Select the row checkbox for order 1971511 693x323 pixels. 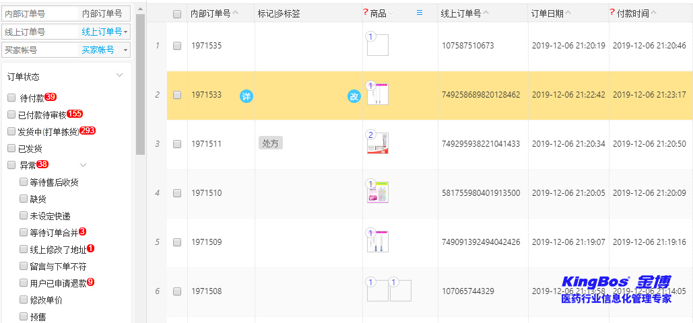click(177, 144)
